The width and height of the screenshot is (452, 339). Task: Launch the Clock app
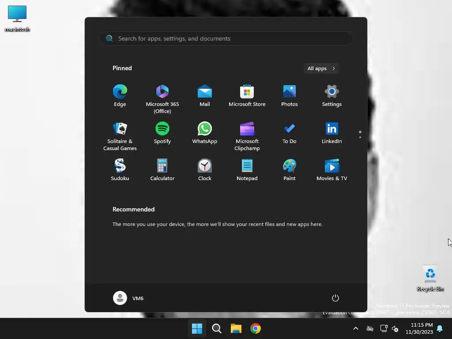(205, 170)
